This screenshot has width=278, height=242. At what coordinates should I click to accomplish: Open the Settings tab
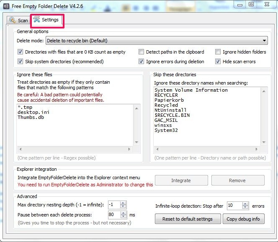coord(46,20)
